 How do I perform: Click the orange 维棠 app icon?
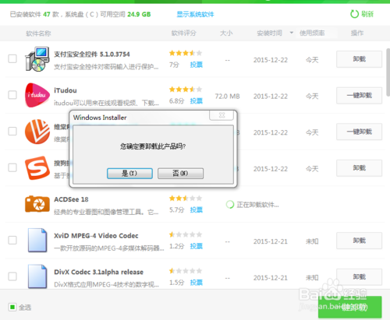pos(37,132)
